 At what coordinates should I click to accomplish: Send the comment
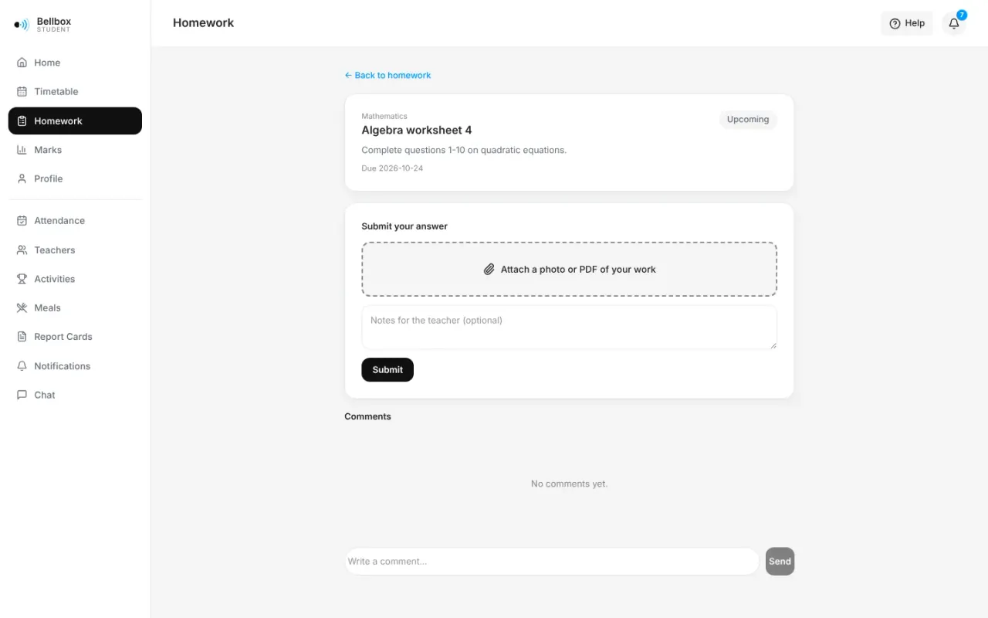780,562
